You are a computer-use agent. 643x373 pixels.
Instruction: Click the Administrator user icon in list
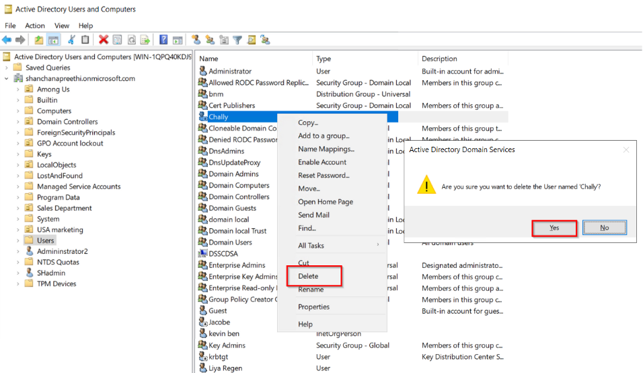[202, 71]
